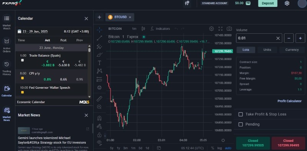Open Active Orders from the sidebar
Screen dimensions: 307x151
[x=7, y=45]
